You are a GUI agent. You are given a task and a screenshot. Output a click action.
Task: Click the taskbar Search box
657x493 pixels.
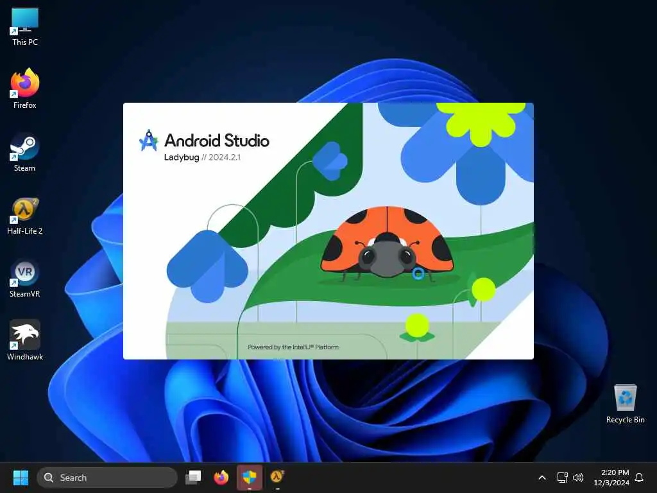pyautogui.click(x=107, y=478)
